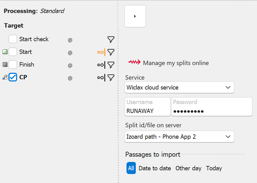Click into the Username field
Screen dimensions: 257x183
[147, 111]
